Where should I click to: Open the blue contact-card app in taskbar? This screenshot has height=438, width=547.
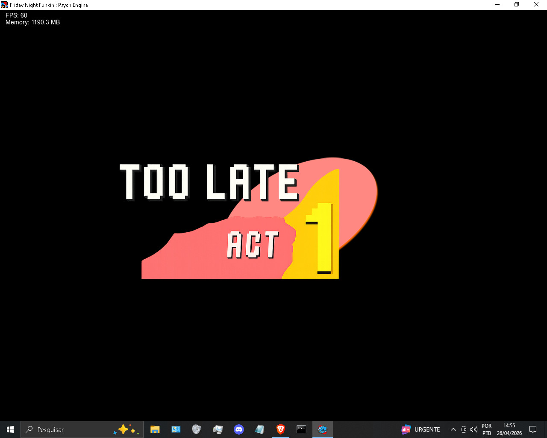click(176, 429)
